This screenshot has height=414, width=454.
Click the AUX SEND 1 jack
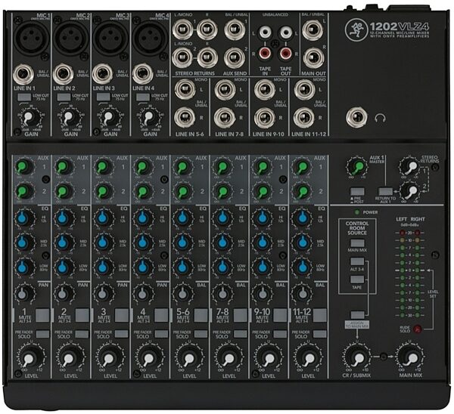235,29
